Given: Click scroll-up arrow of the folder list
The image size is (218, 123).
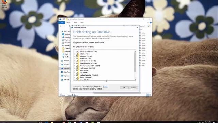Looking at the screenshot, I should [135, 52].
